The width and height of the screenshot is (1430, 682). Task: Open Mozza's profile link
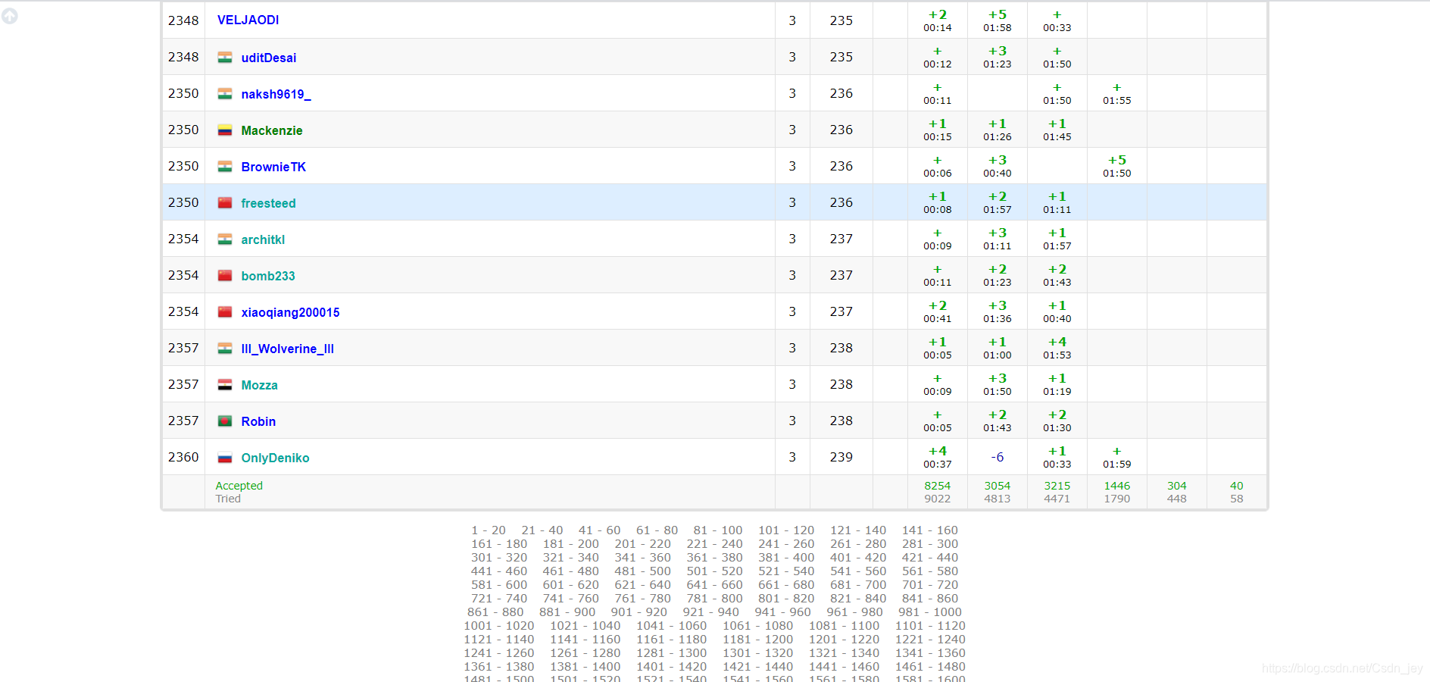click(259, 385)
